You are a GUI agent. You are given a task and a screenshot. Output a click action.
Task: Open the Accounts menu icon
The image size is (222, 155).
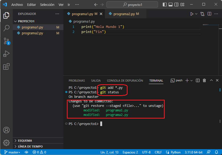pos(6,130)
